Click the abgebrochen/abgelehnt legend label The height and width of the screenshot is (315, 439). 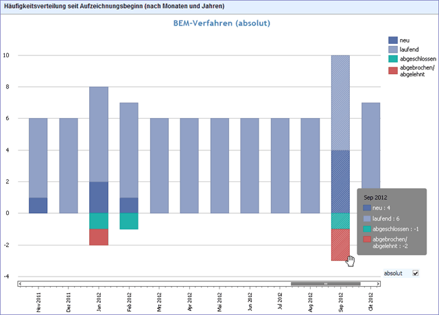click(x=417, y=71)
